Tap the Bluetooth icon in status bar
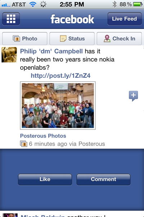Image resolution: width=144 pixels, height=217 pixels. click(x=114, y=4)
